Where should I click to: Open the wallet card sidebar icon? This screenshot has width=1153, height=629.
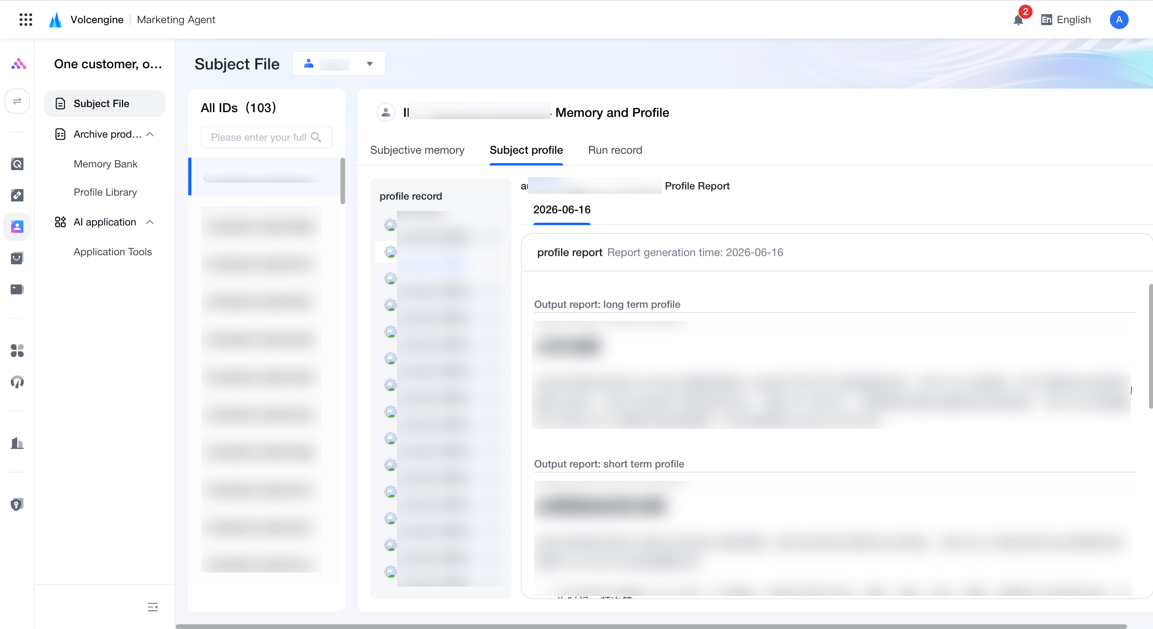click(17, 289)
